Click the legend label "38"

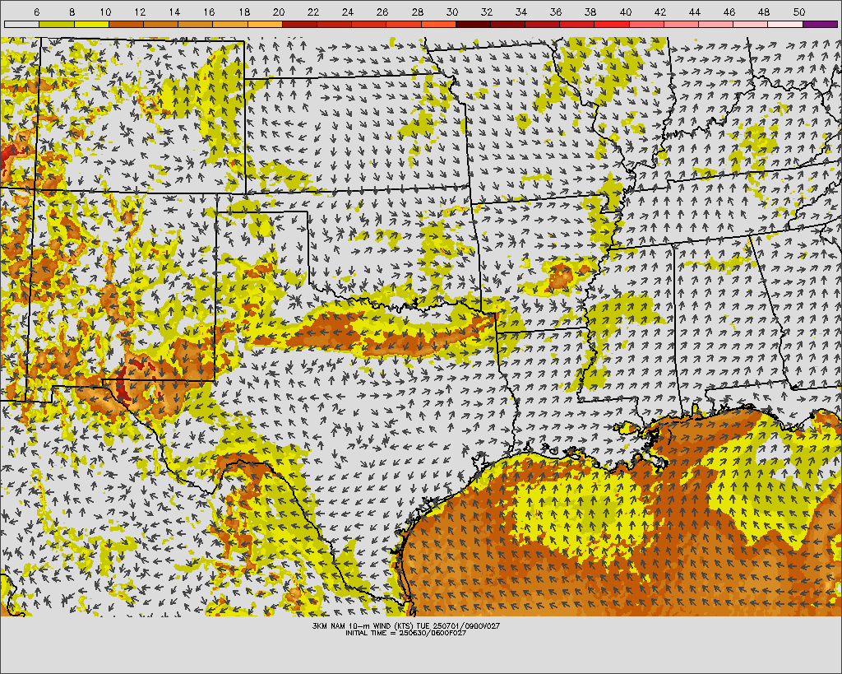click(590, 12)
